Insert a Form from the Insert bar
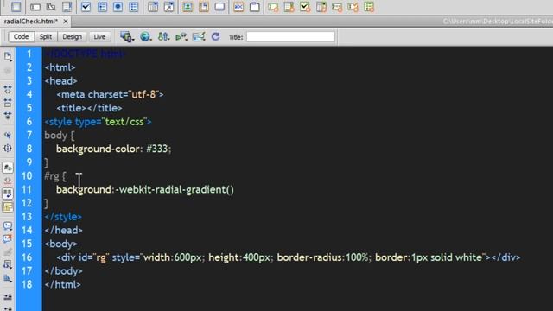Viewport: 553px width, 311px height. coord(16,7)
